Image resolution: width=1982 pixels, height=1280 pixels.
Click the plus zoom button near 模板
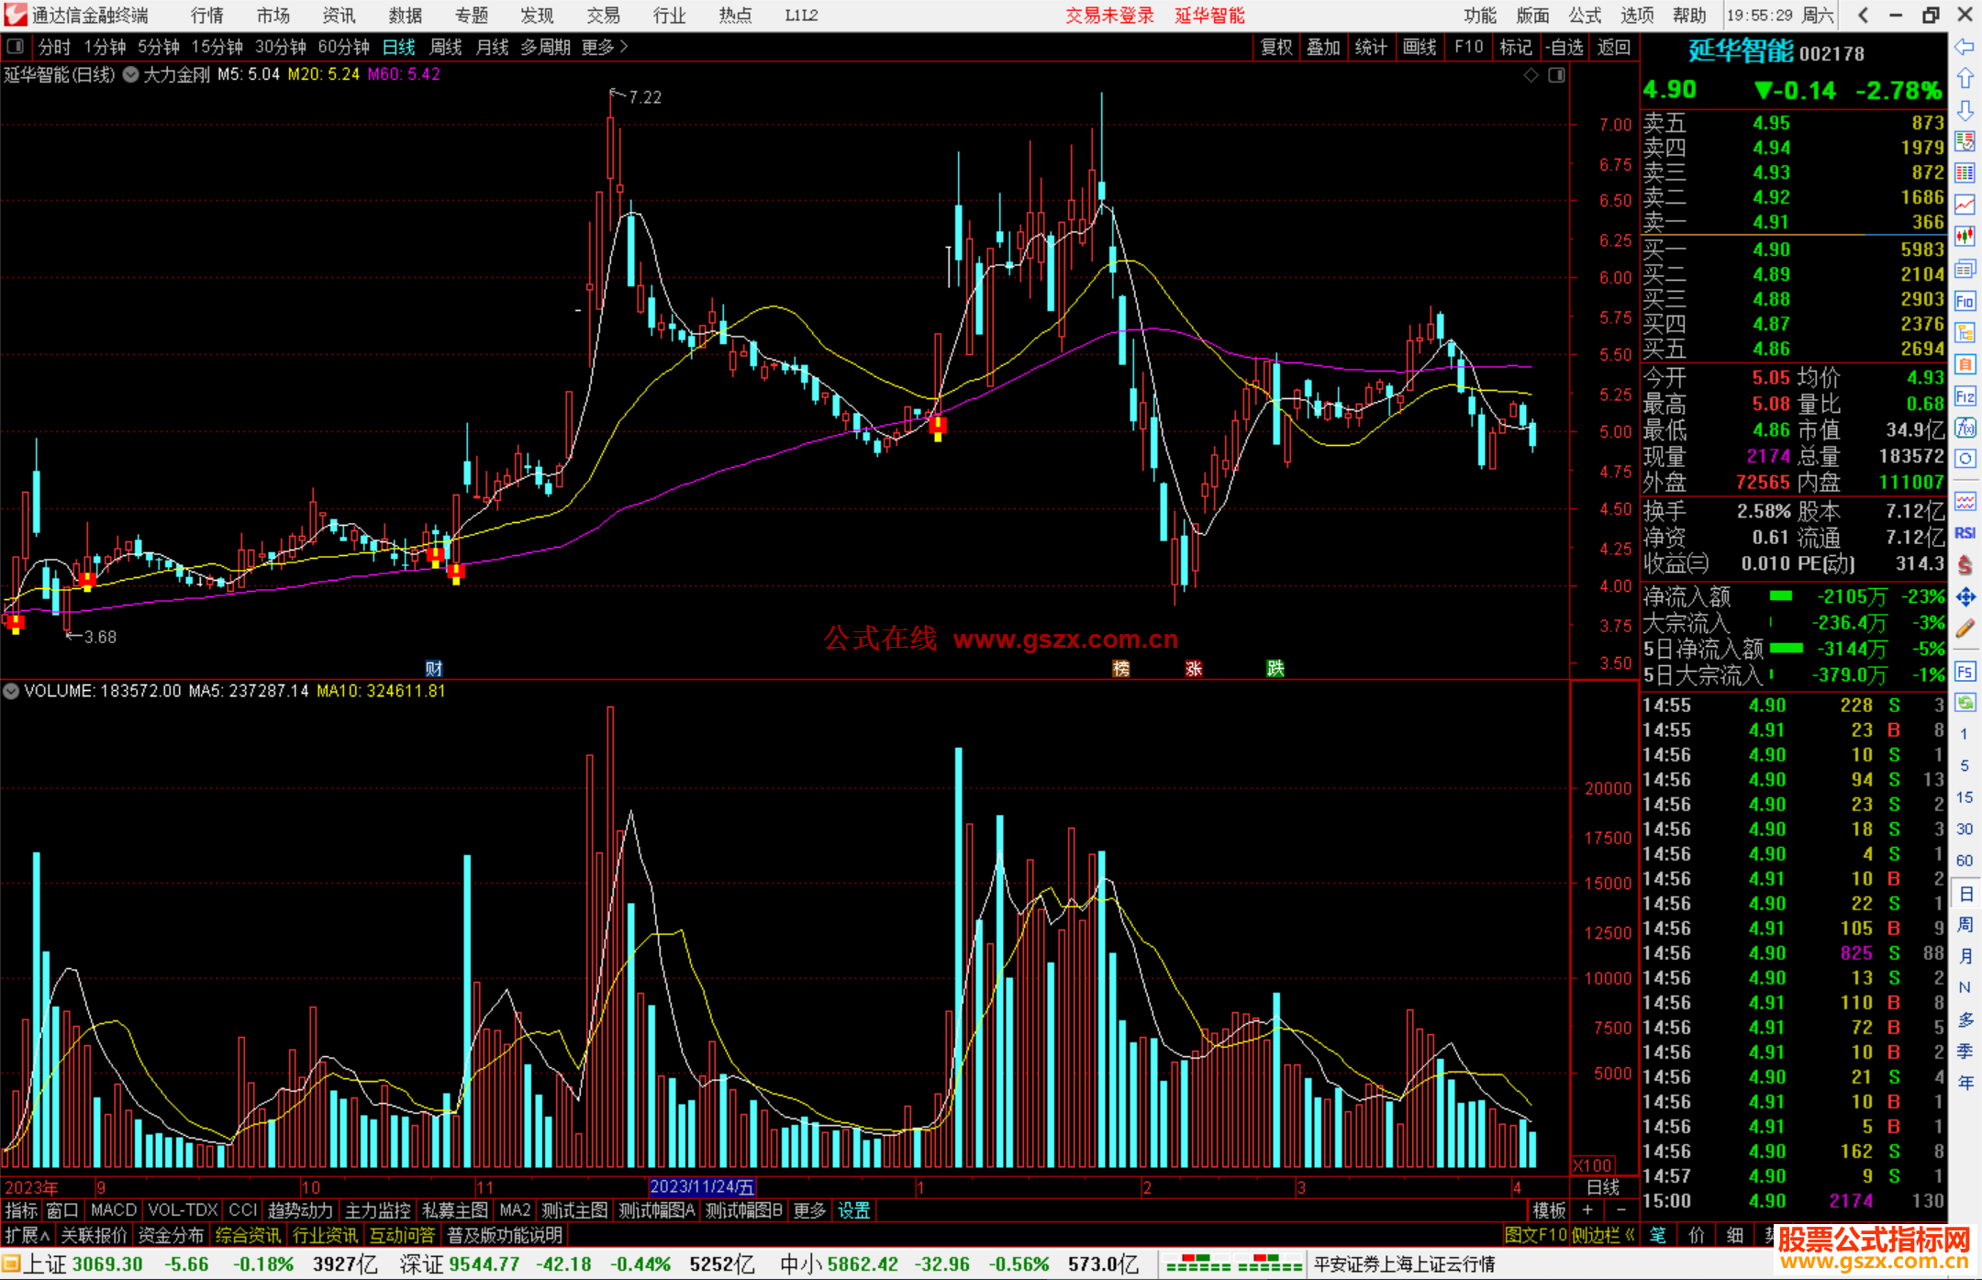tap(1588, 1210)
